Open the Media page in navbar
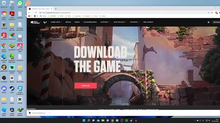The image size is (220, 123). click(x=68, y=22)
